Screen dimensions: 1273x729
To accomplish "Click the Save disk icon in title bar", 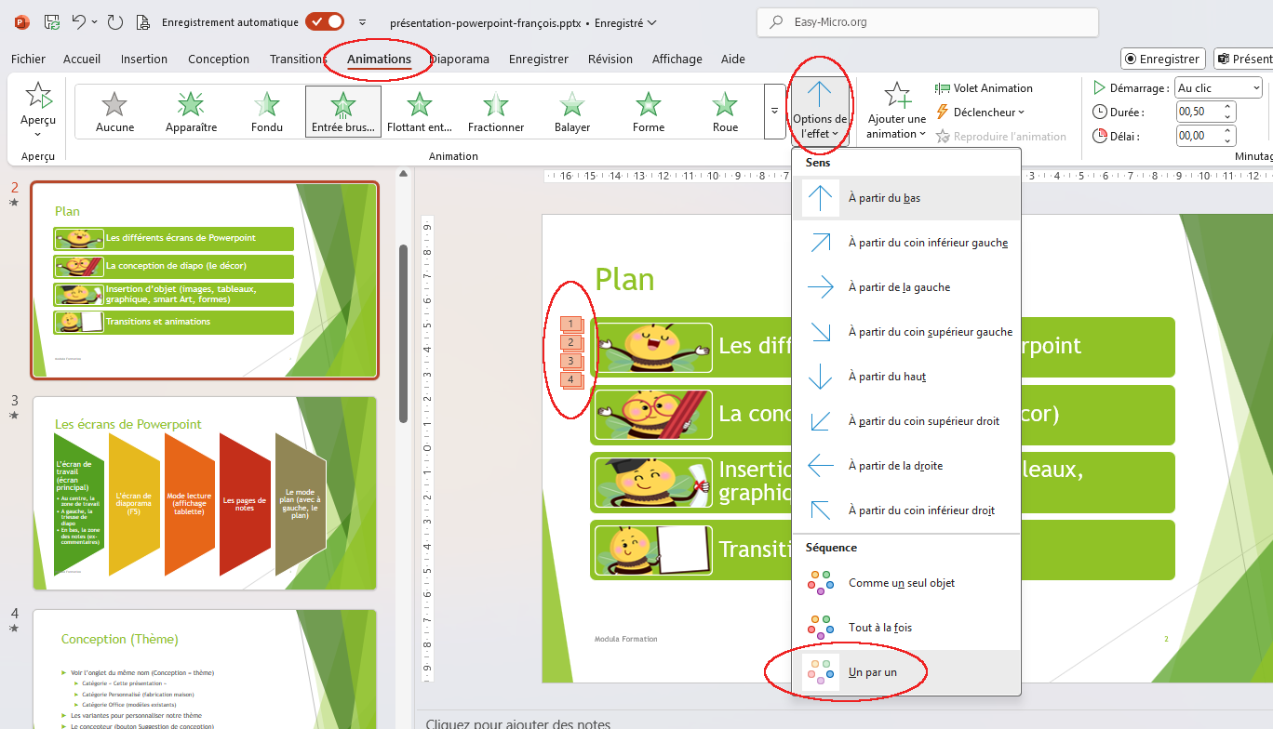I will coord(52,22).
